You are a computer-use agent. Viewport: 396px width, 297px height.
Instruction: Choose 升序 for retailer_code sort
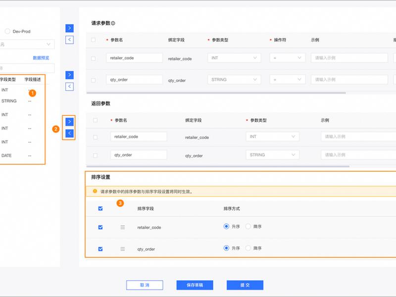tap(226, 226)
